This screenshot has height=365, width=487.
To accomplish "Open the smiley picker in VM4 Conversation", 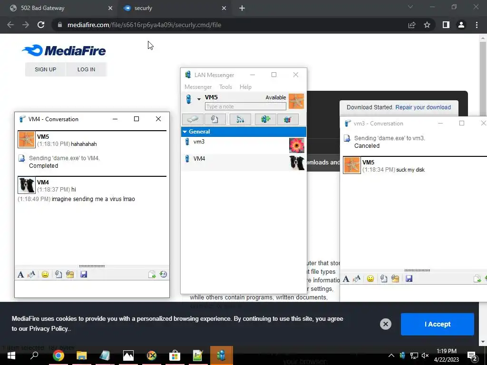I will [45, 274].
